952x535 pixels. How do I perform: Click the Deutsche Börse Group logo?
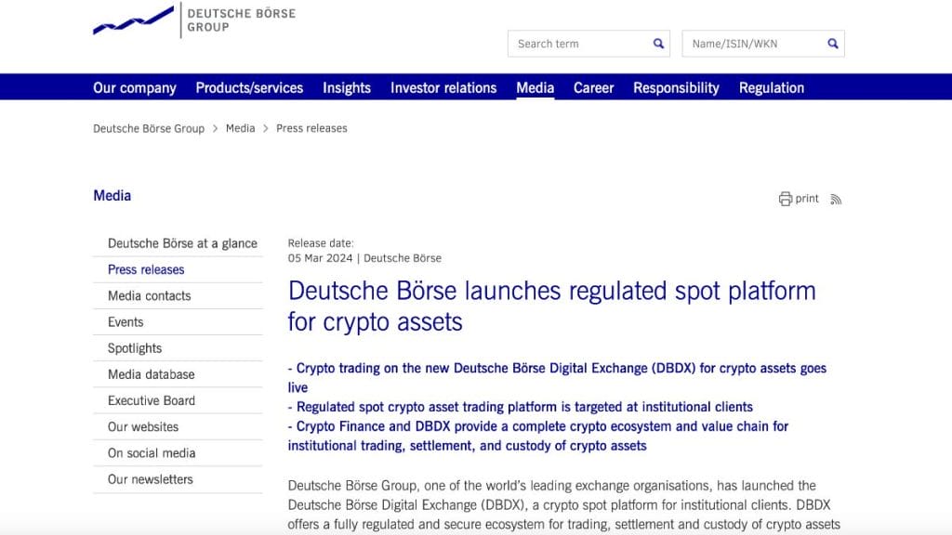(x=194, y=20)
